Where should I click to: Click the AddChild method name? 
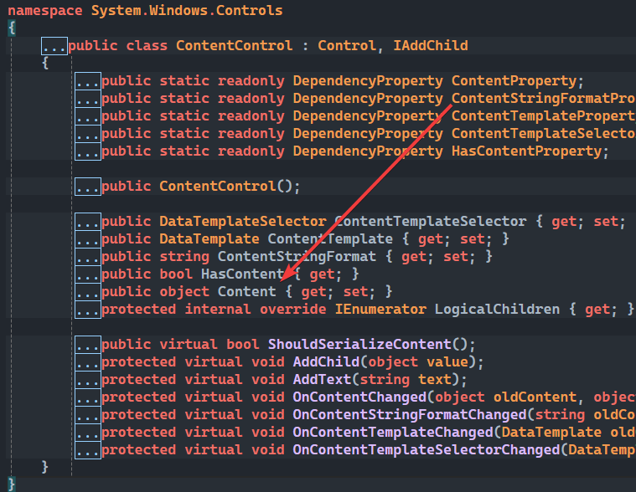coord(326,362)
